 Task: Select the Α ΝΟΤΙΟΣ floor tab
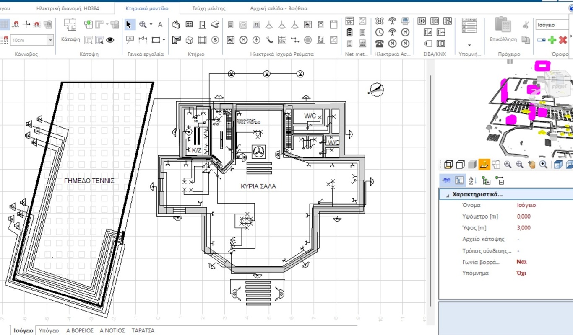click(x=112, y=330)
